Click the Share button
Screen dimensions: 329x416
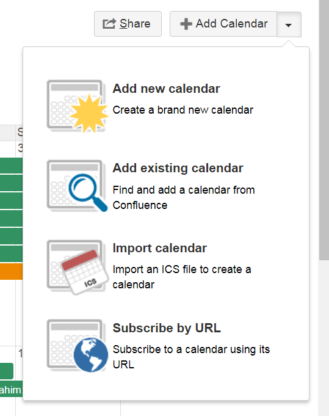coord(128,24)
